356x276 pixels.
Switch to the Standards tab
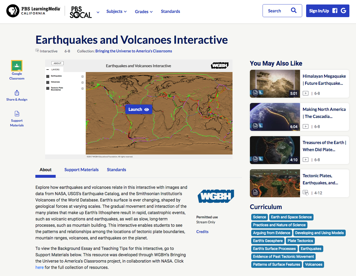click(116, 170)
